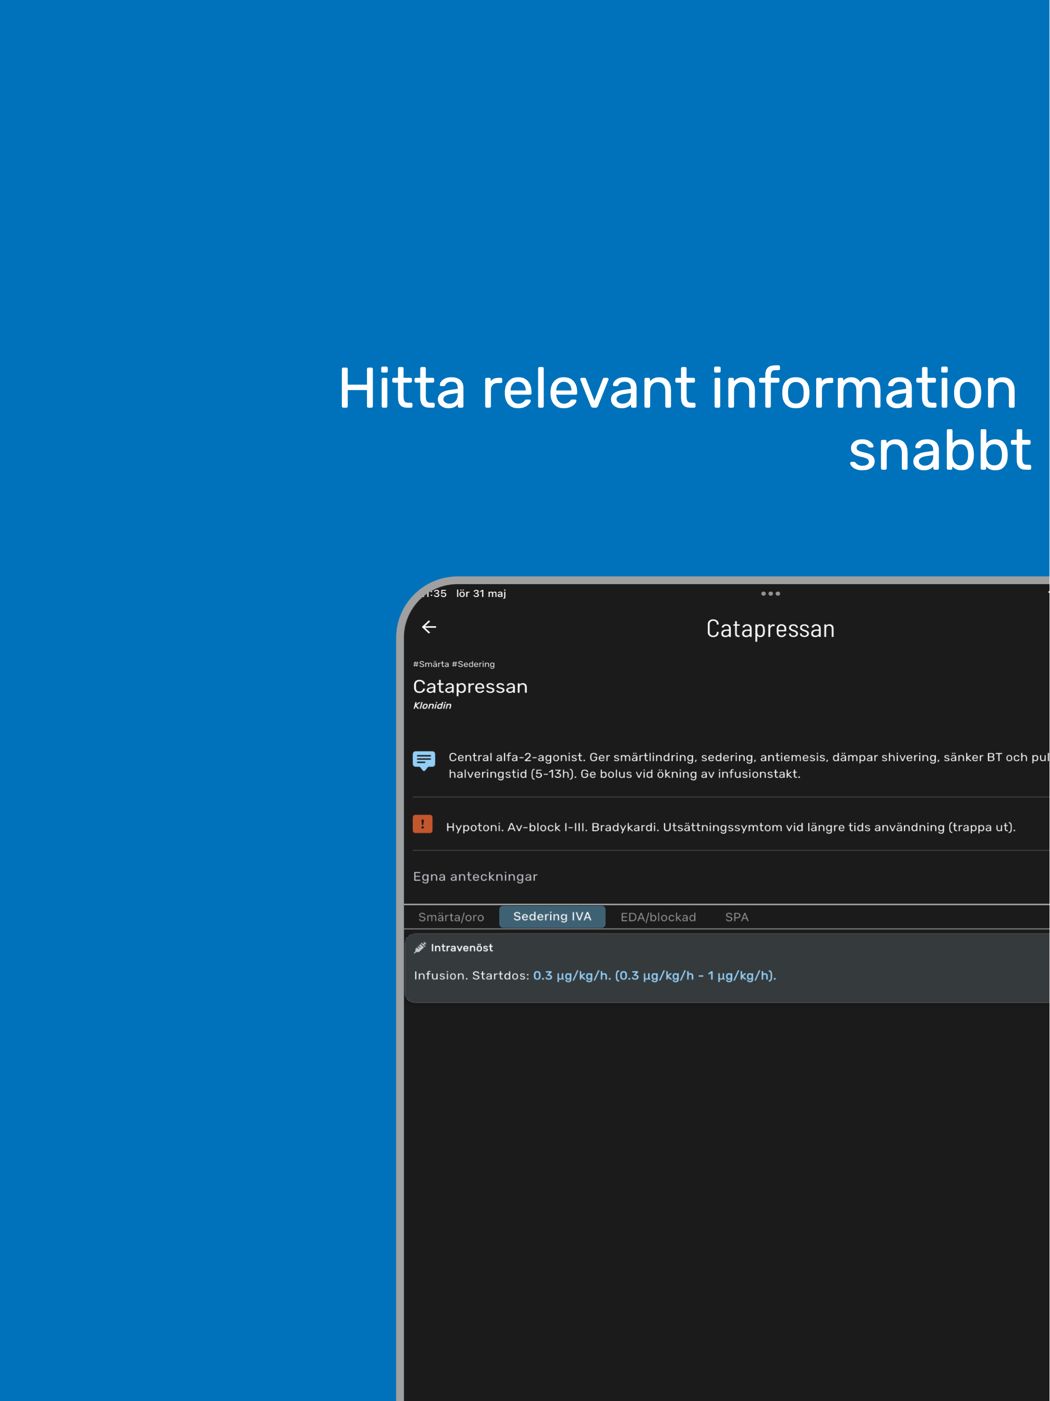1050x1401 pixels.
Task: Tap the orange warning exclamation icon
Action: (x=422, y=824)
